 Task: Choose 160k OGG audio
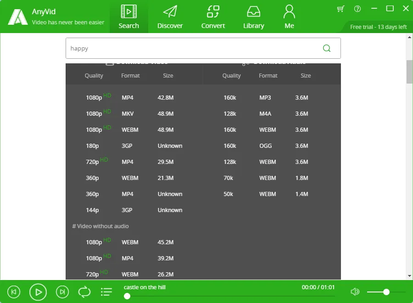click(272, 146)
